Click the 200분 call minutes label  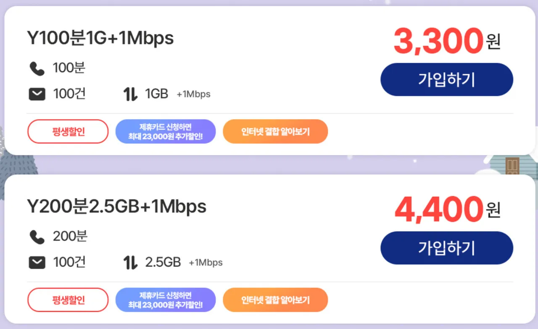coord(70,237)
